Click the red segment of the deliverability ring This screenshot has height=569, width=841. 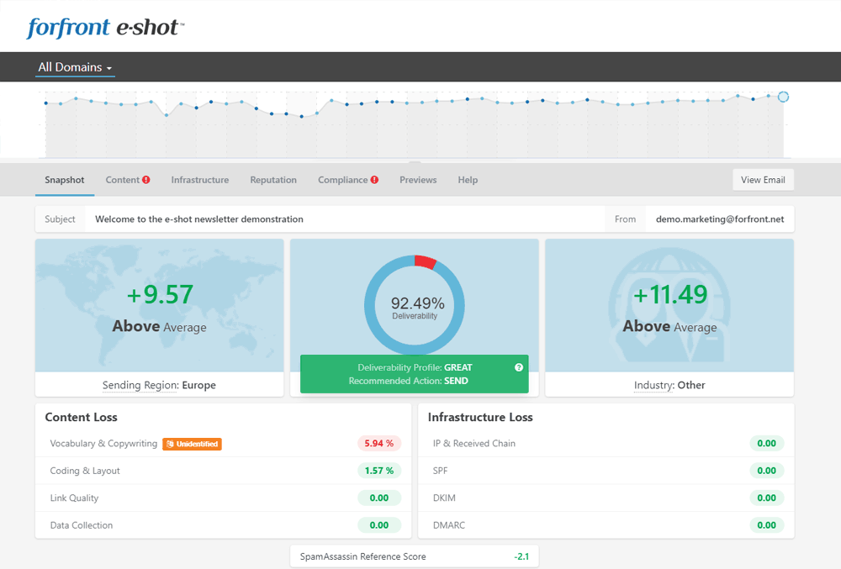click(x=426, y=262)
